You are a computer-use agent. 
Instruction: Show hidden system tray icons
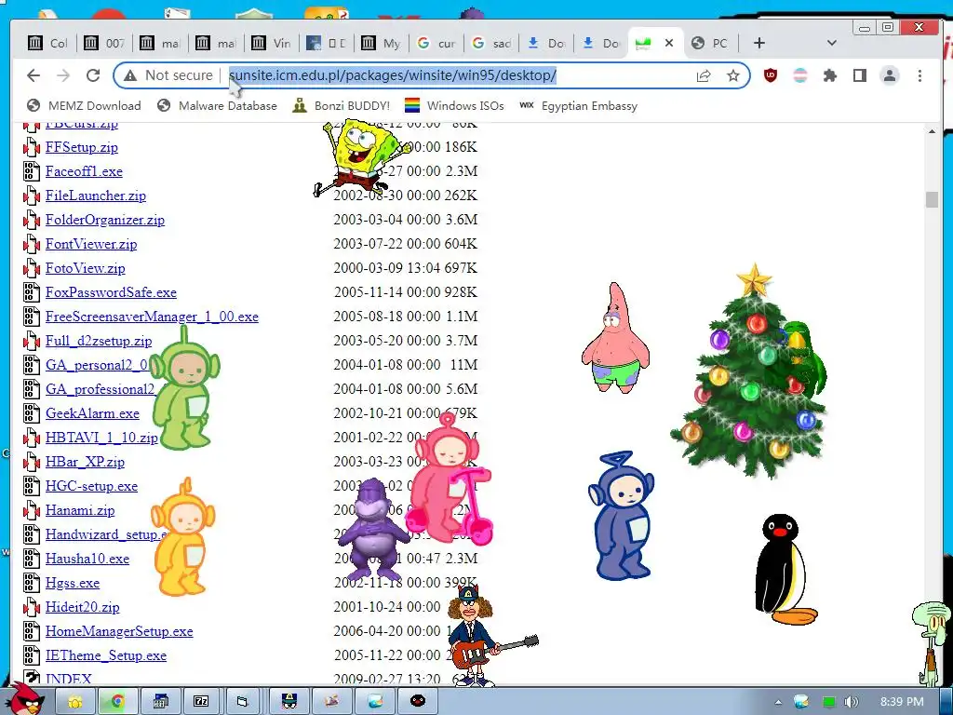[779, 702]
